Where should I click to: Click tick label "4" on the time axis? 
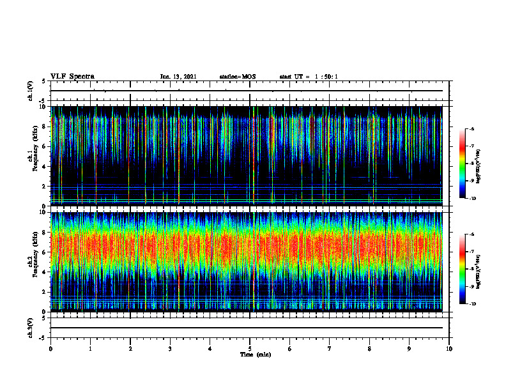[210, 349]
